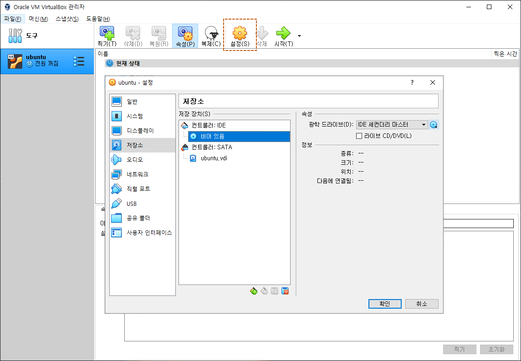Open 설정(S) settings gear in toolbar
Viewport: 521px width, 361px height.
[x=240, y=36]
